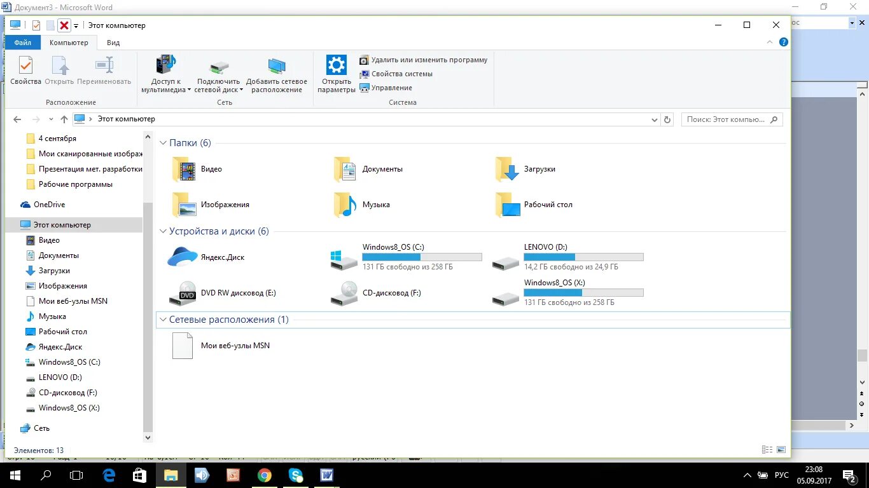The height and width of the screenshot is (488, 869).
Task: Click the search box Поиск: Этот компьютер
Action: pos(732,119)
